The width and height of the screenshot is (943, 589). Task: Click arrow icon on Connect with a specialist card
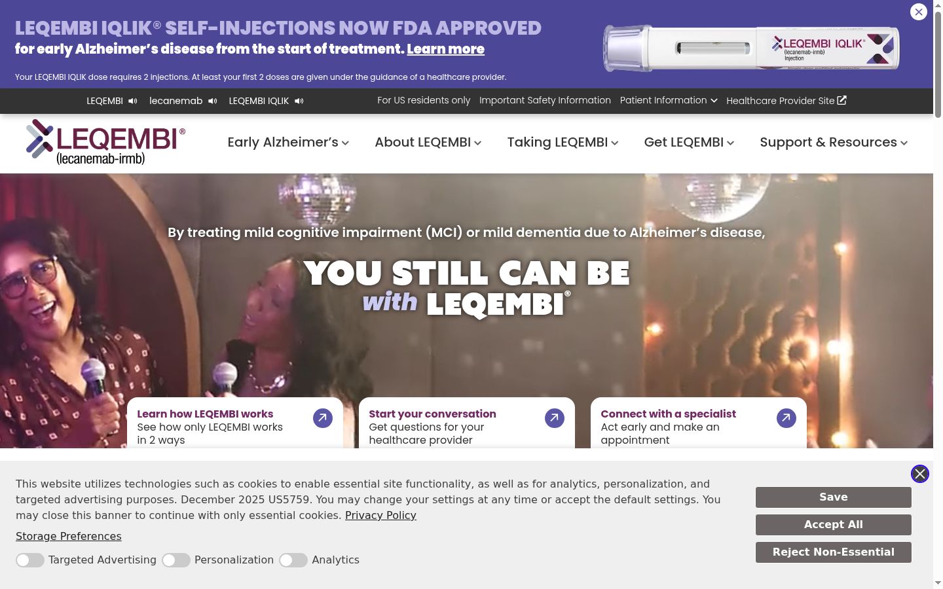(786, 418)
